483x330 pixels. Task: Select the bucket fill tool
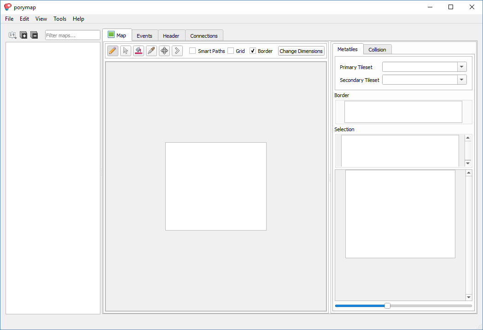pyautogui.click(x=139, y=51)
